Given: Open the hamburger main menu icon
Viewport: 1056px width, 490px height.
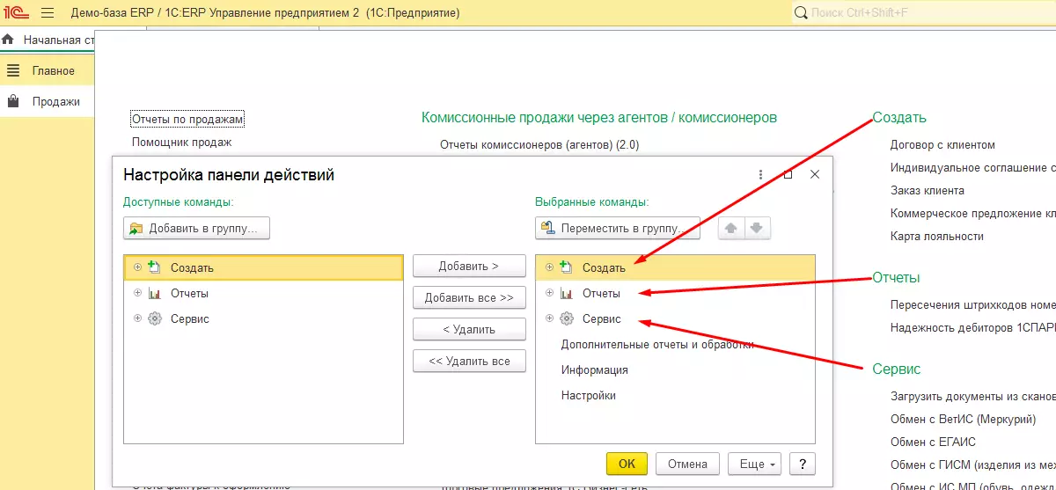Looking at the screenshot, I should click(x=48, y=13).
